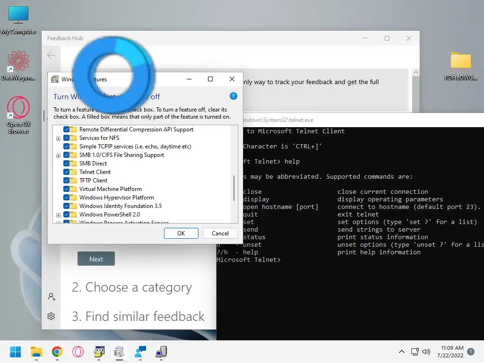Click the Next button in Feedback Hub
484x363 pixels.
point(96,259)
